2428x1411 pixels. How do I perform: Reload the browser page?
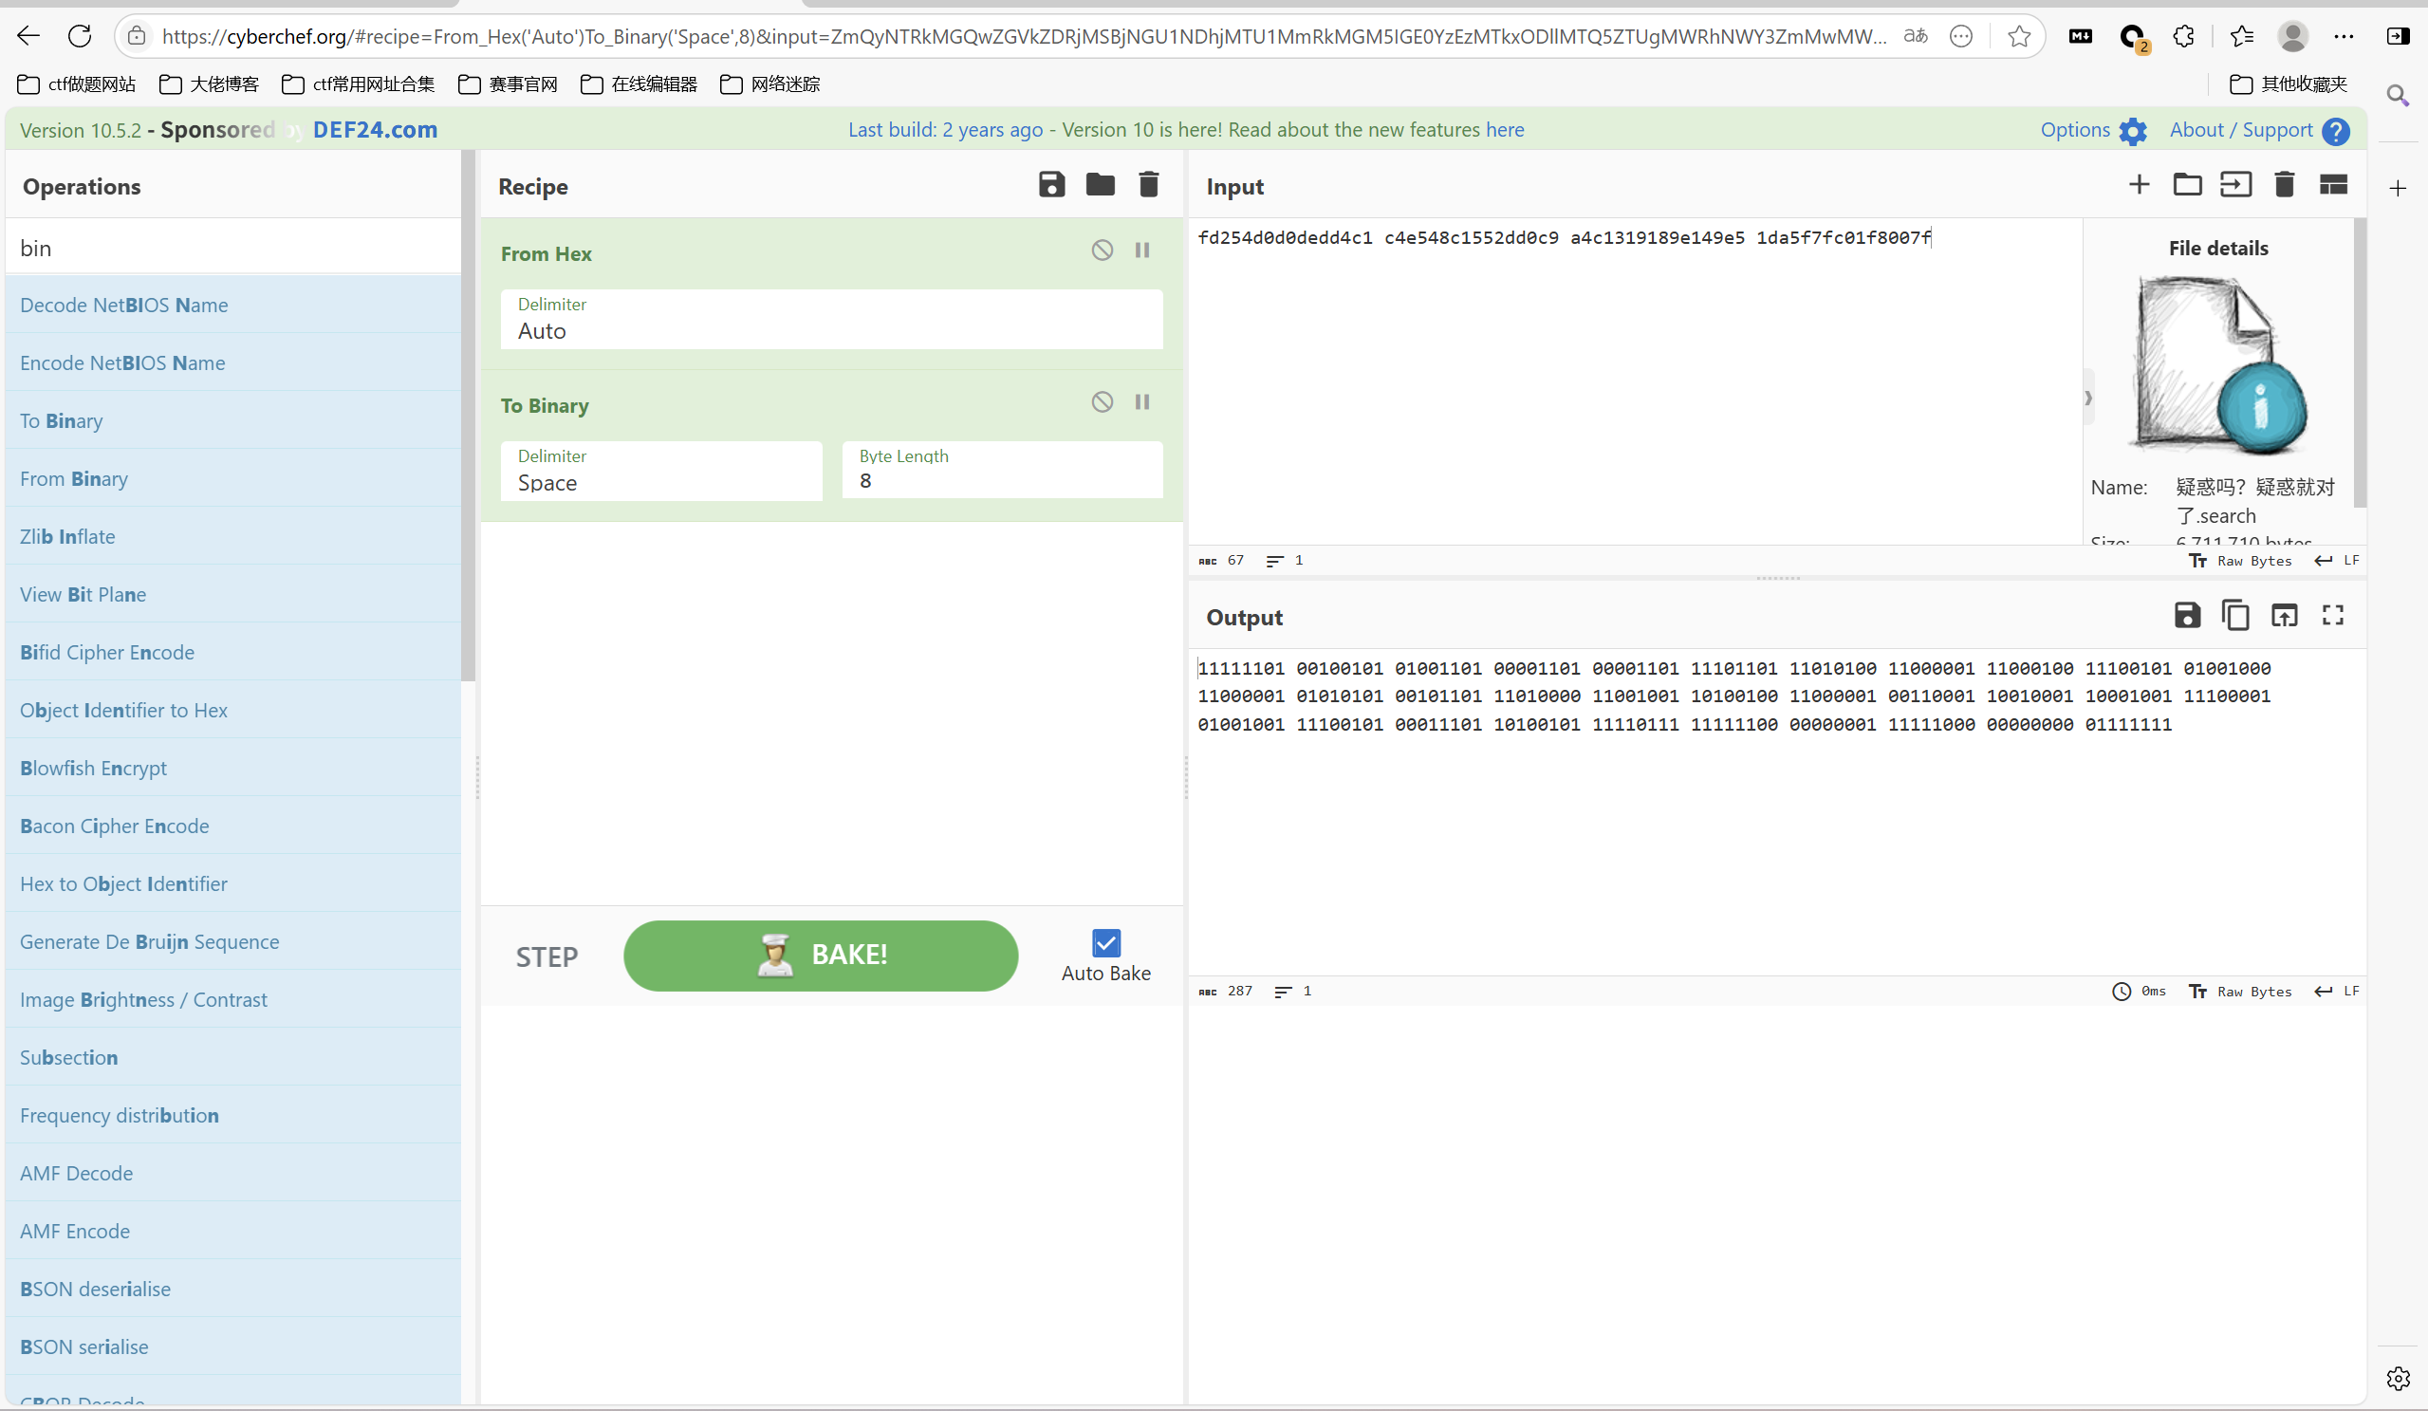pos(80,37)
